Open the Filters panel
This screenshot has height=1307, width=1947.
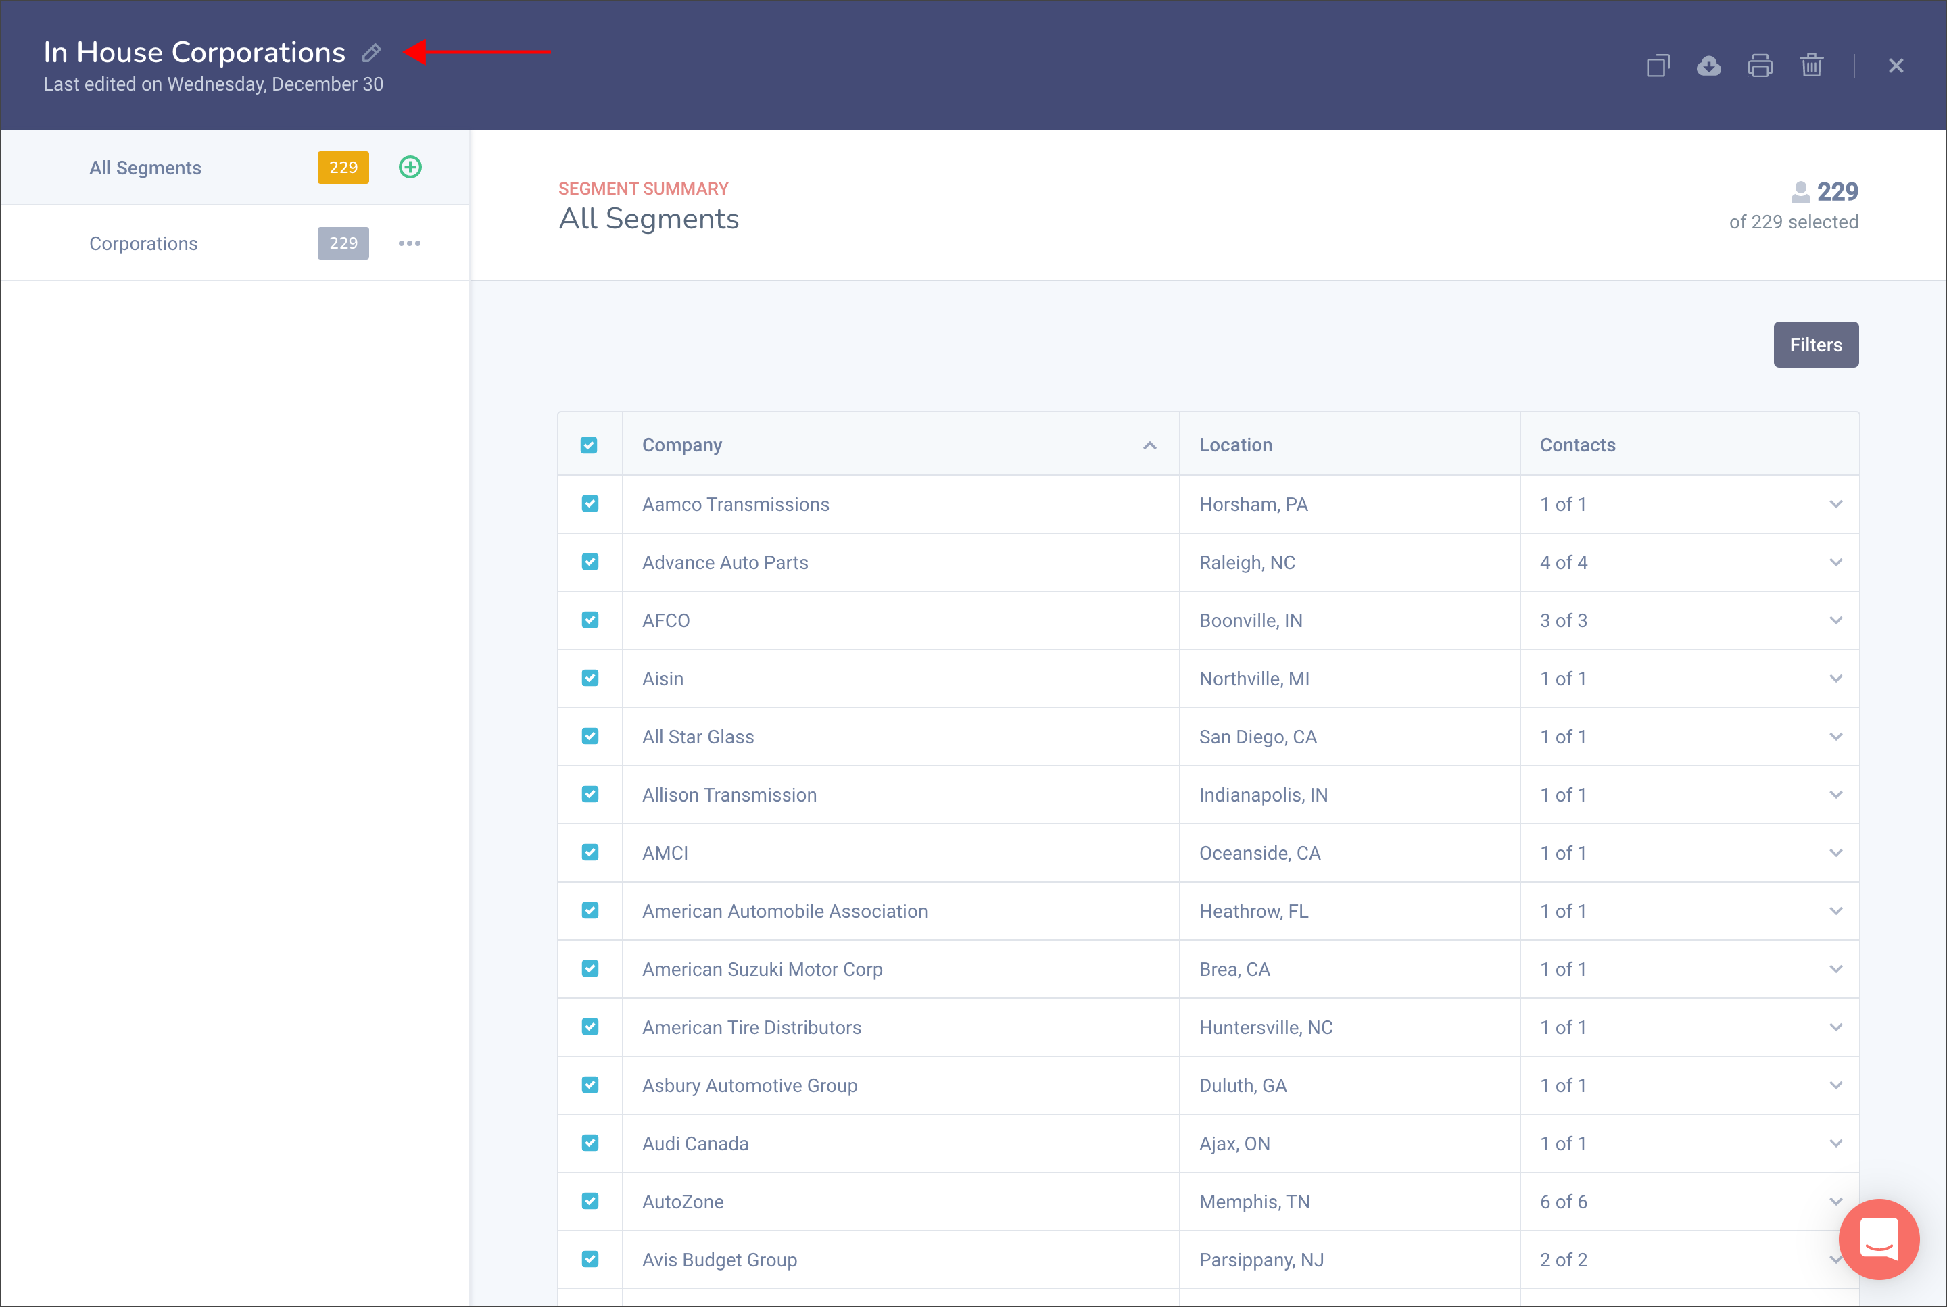(x=1816, y=345)
